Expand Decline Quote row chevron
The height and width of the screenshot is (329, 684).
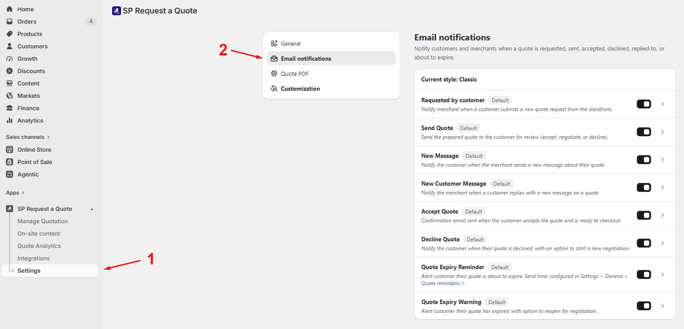coord(663,243)
